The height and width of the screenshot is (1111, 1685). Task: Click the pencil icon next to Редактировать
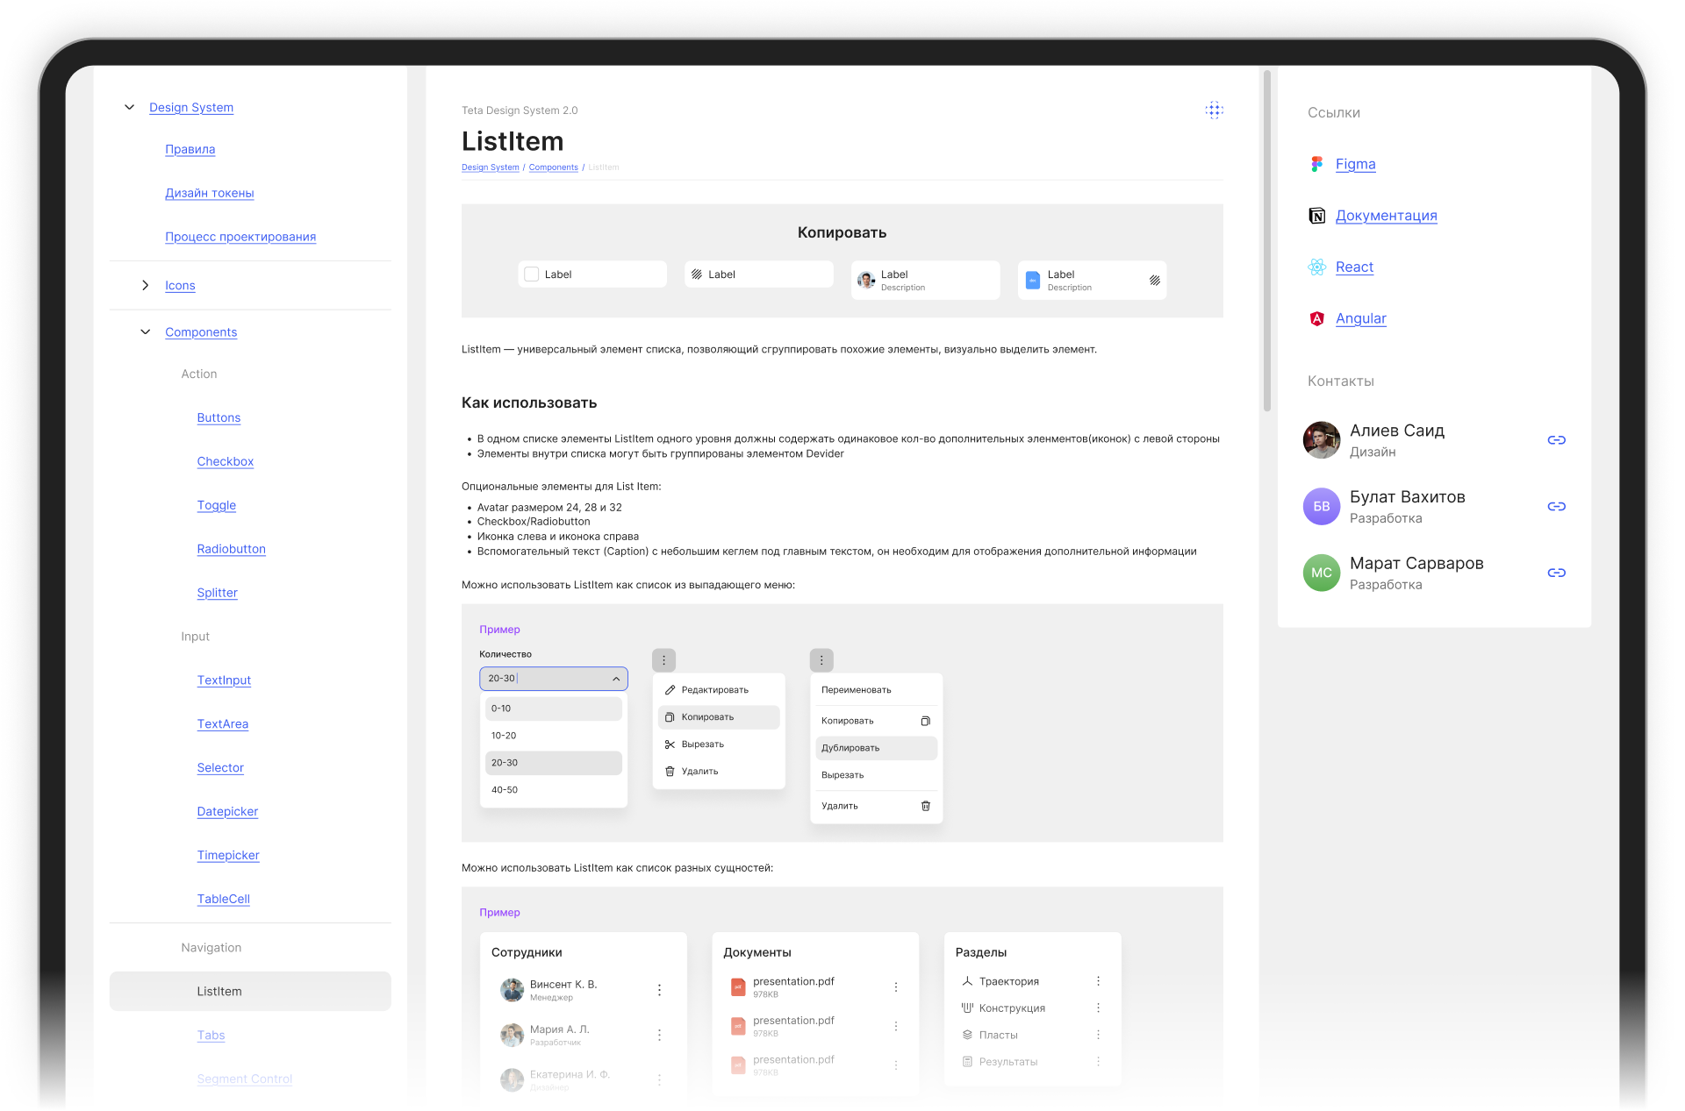670,689
